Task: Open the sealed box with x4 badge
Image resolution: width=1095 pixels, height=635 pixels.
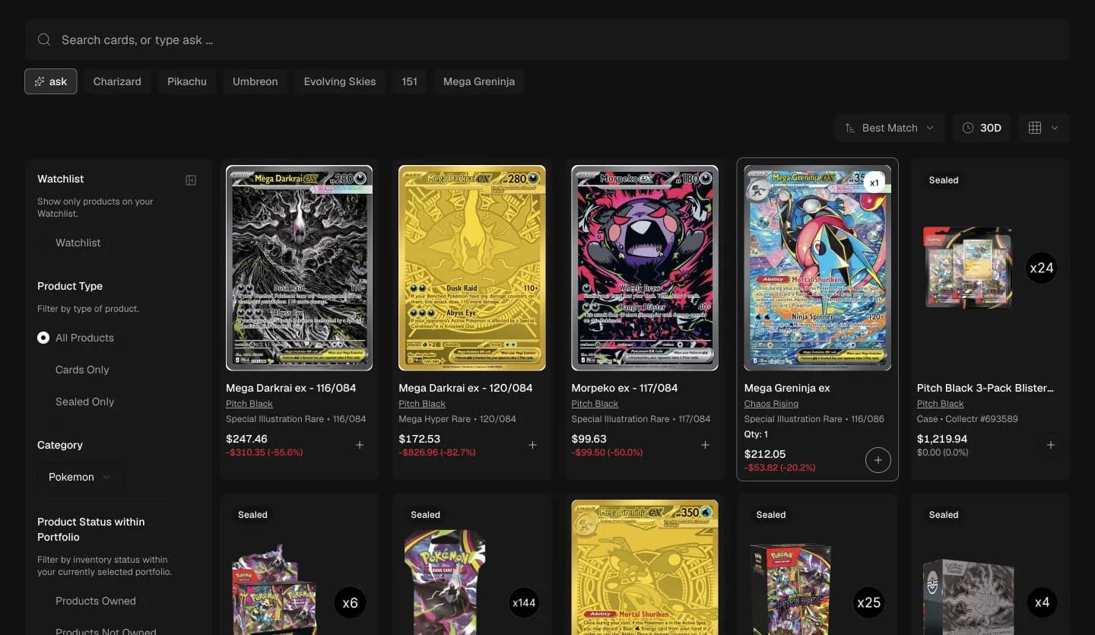Action: click(968, 597)
